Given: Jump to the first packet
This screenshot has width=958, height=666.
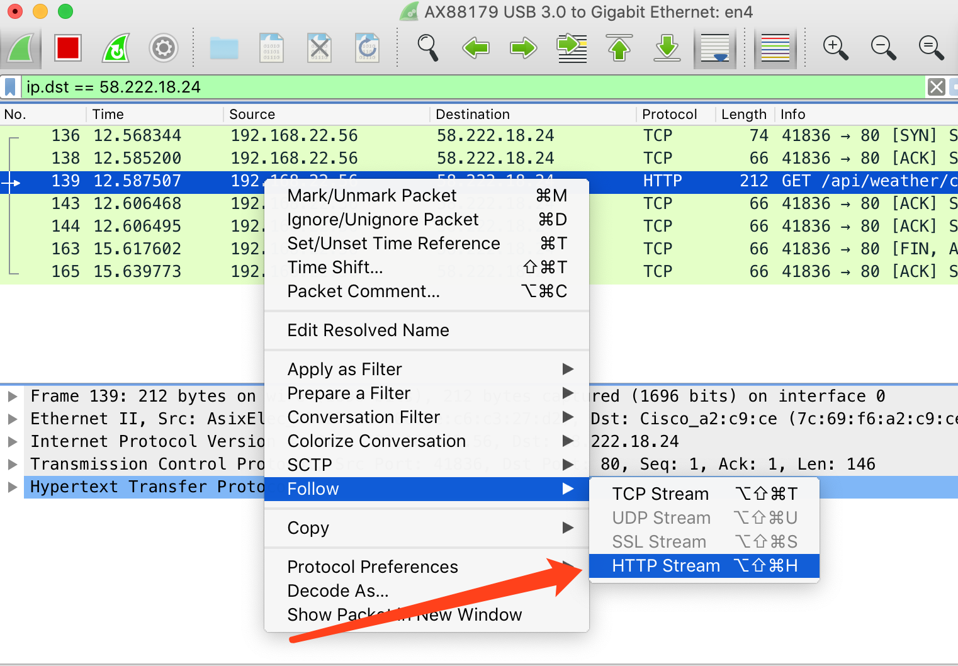Looking at the screenshot, I should [x=619, y=48].
